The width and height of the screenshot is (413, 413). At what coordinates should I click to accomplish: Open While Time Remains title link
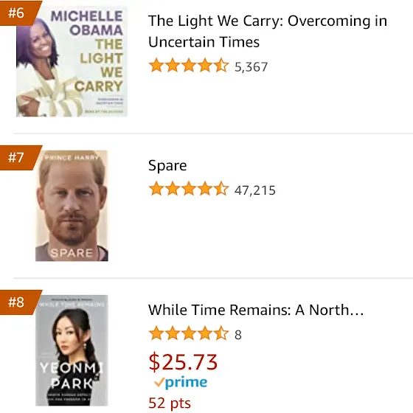tap(256, 310)
